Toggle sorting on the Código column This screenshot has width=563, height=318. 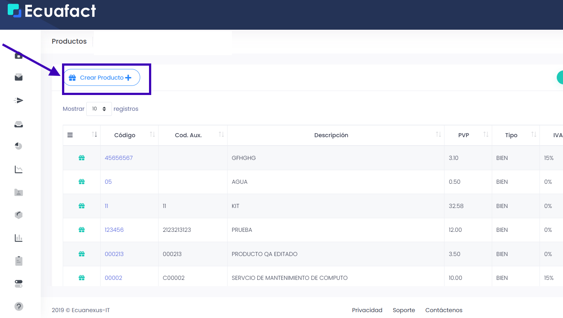click(153, 135)
